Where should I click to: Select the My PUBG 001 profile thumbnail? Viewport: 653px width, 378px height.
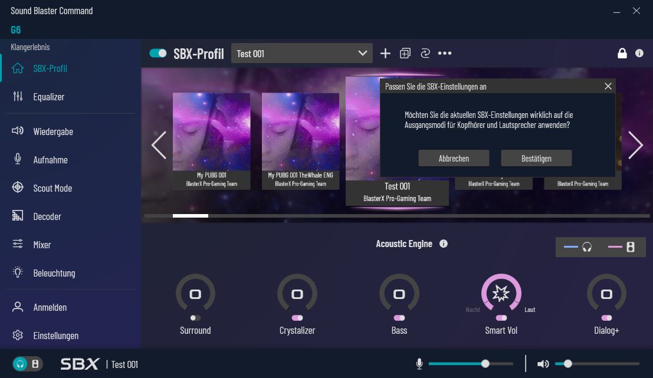tap(212, 141)
